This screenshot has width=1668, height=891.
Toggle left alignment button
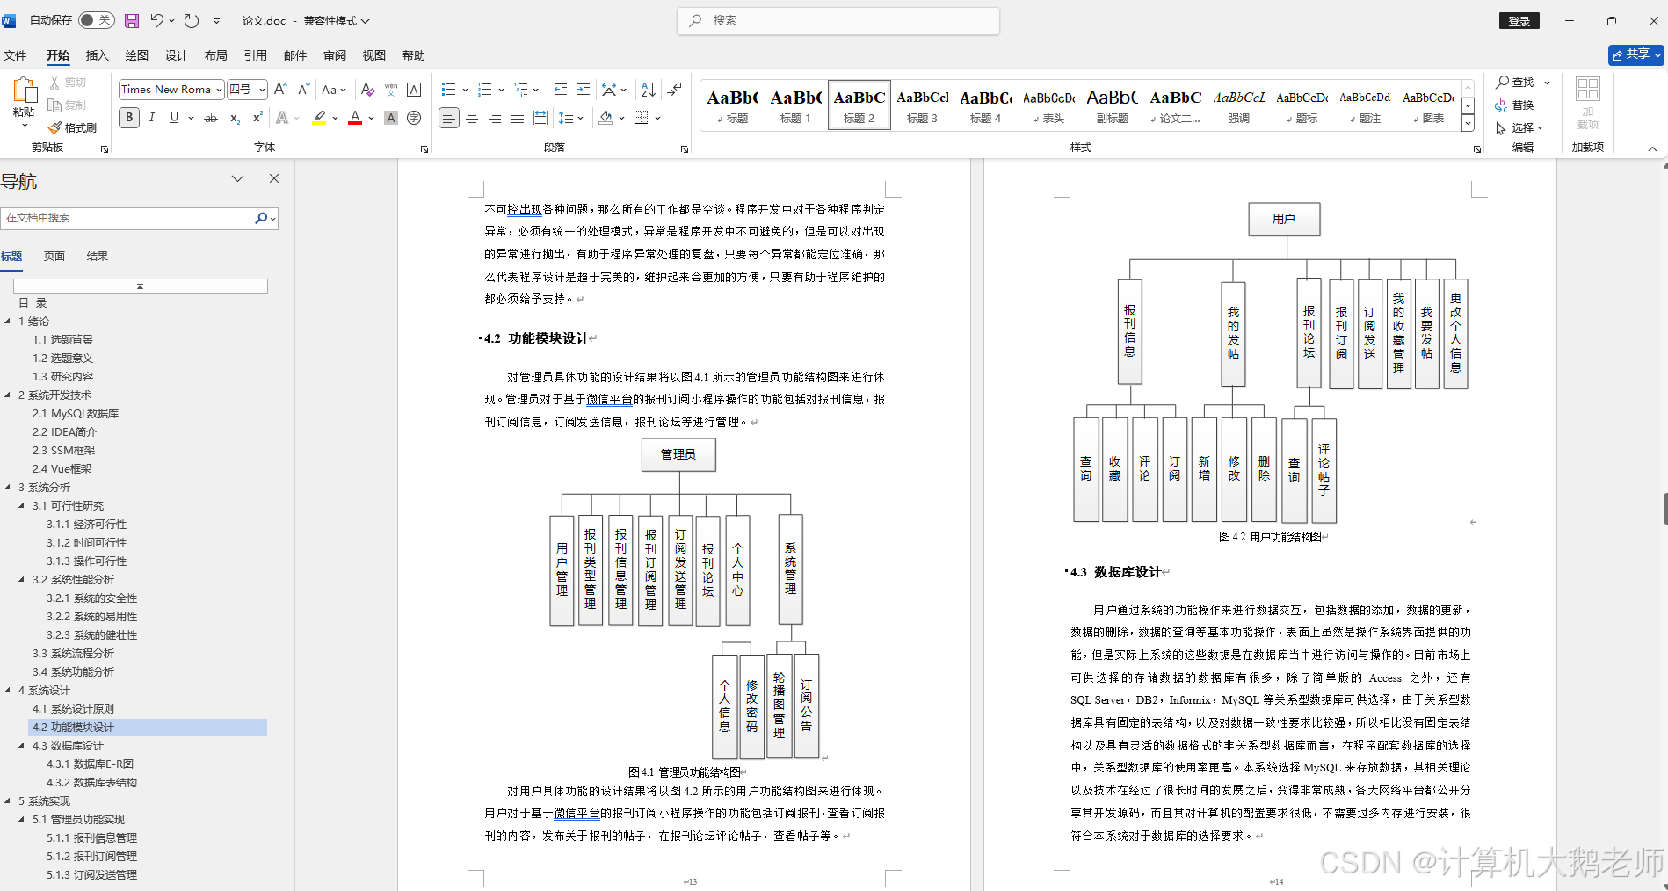point(449,118)
